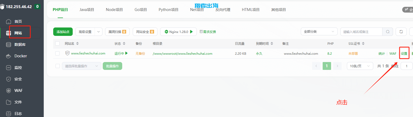Switch to the Java项目 tab
This screenshot has width=413, height=117.
[87, 10]
